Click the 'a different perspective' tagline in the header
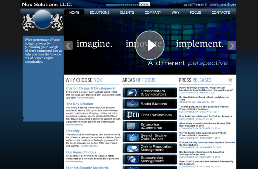258x169 pixels. pyautogui.click(x=210, y=5)
